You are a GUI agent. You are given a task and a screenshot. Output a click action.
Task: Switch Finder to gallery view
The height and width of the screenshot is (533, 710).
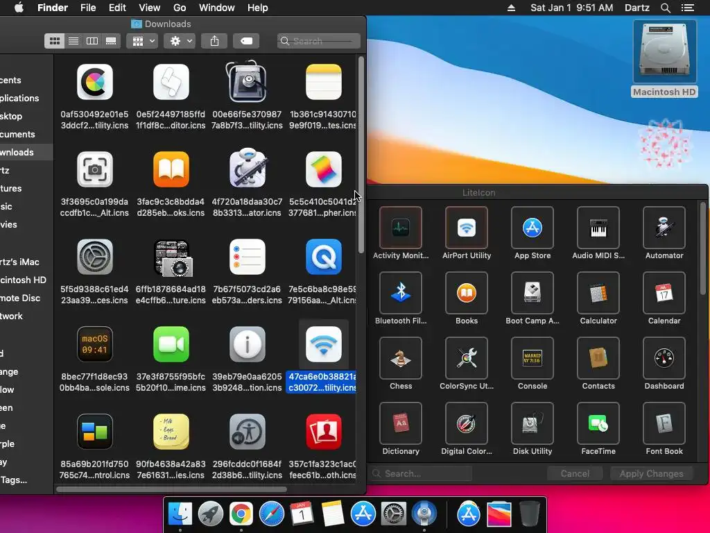111,41
